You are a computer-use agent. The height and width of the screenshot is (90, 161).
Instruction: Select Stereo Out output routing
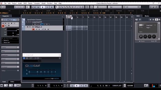click(x=10, y=42)
